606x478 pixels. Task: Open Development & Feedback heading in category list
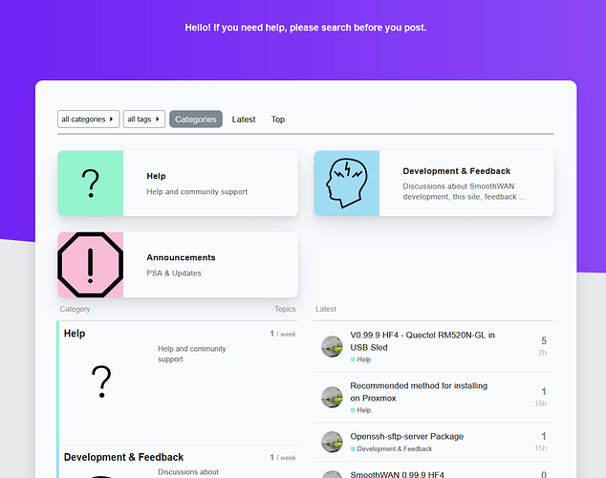pyautogui.click(x=123, y=457)
